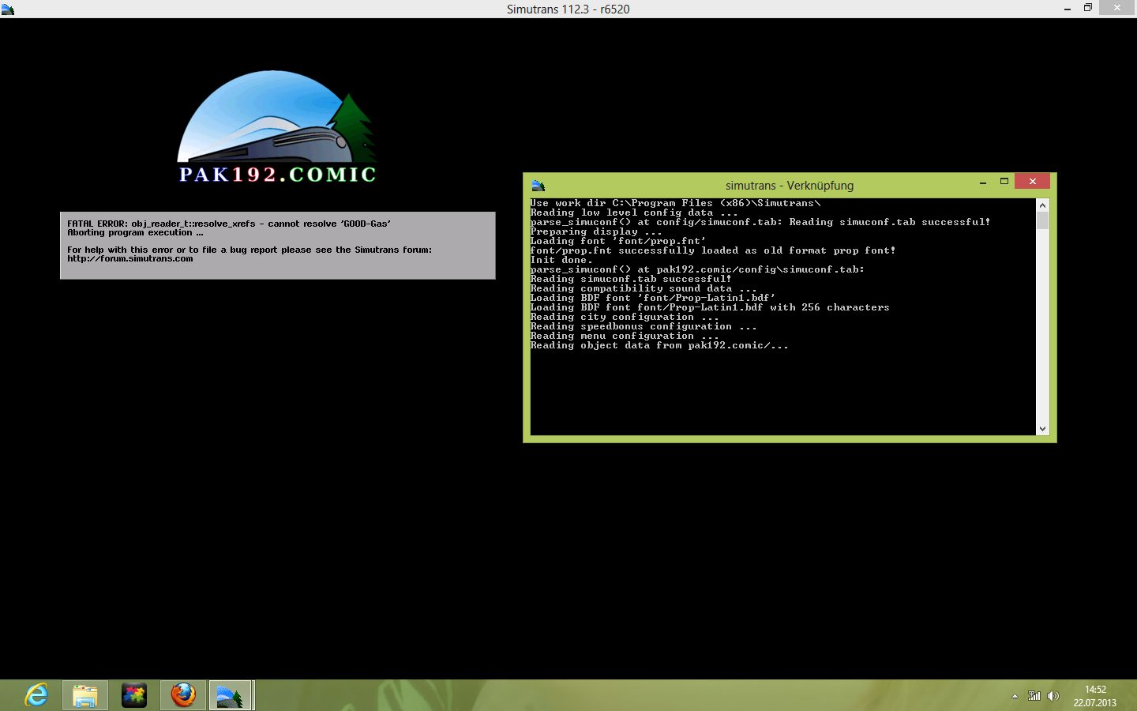The width and height of the screenshot is (1137, 711).
Task: Click the network signal tray icon
Action: click(1034, 696)
